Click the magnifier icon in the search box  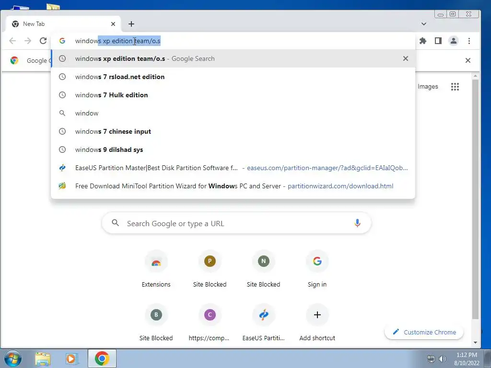pyautogui.click(x=115, y=223)
